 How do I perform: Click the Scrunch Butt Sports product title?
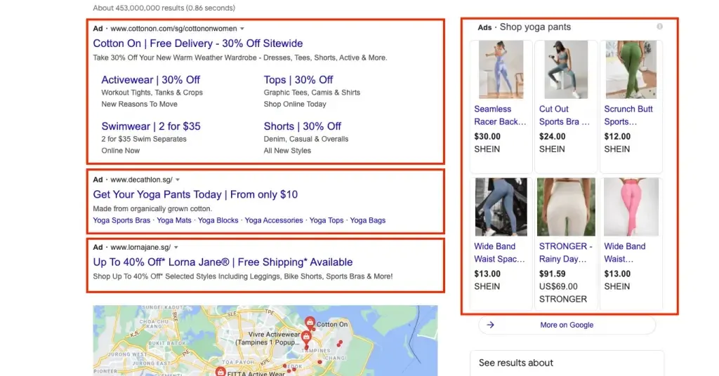click(x=628, y=116)
